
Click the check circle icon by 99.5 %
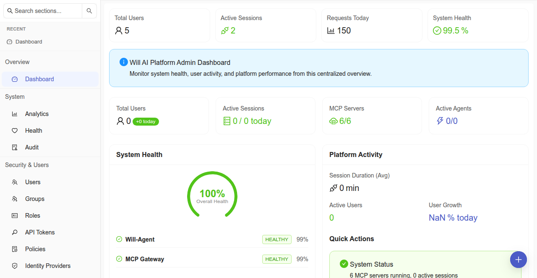437,31
